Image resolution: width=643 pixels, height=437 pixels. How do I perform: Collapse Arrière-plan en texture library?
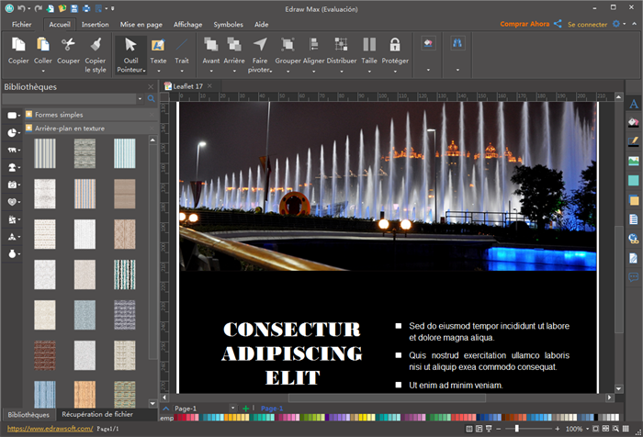coord(69,129)
